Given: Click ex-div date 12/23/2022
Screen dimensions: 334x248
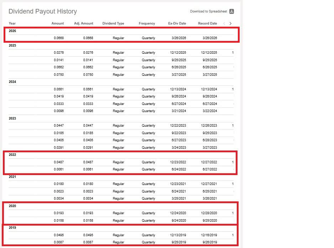Looking at the screenshot, I should tap(178, 162).
